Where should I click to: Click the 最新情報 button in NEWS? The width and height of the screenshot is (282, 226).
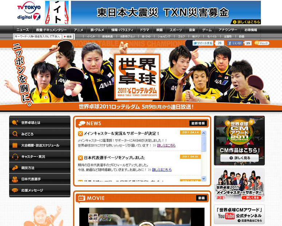[198, 123]
